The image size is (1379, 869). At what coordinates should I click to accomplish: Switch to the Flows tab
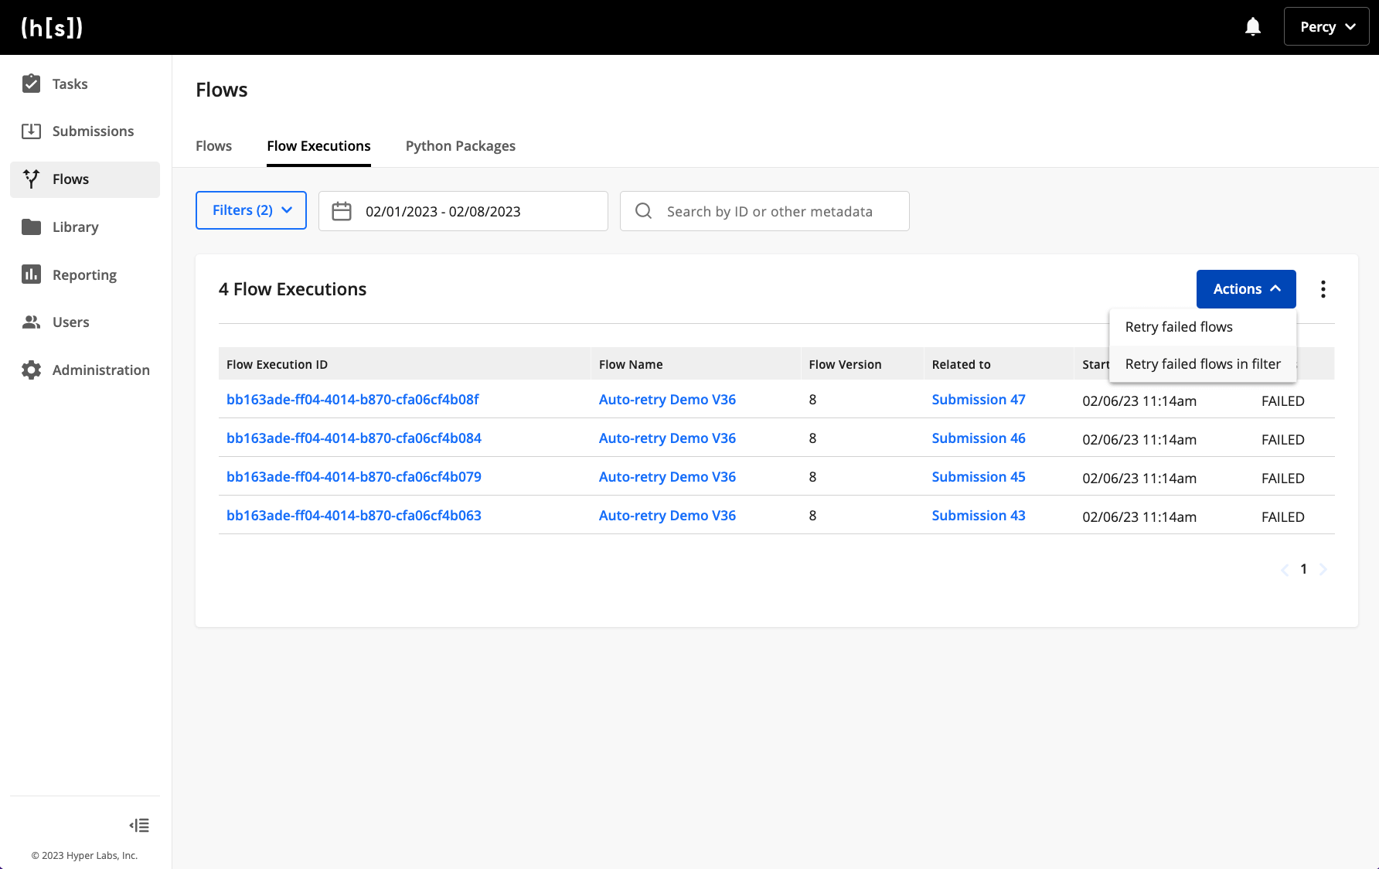click(x=213, y=146)
